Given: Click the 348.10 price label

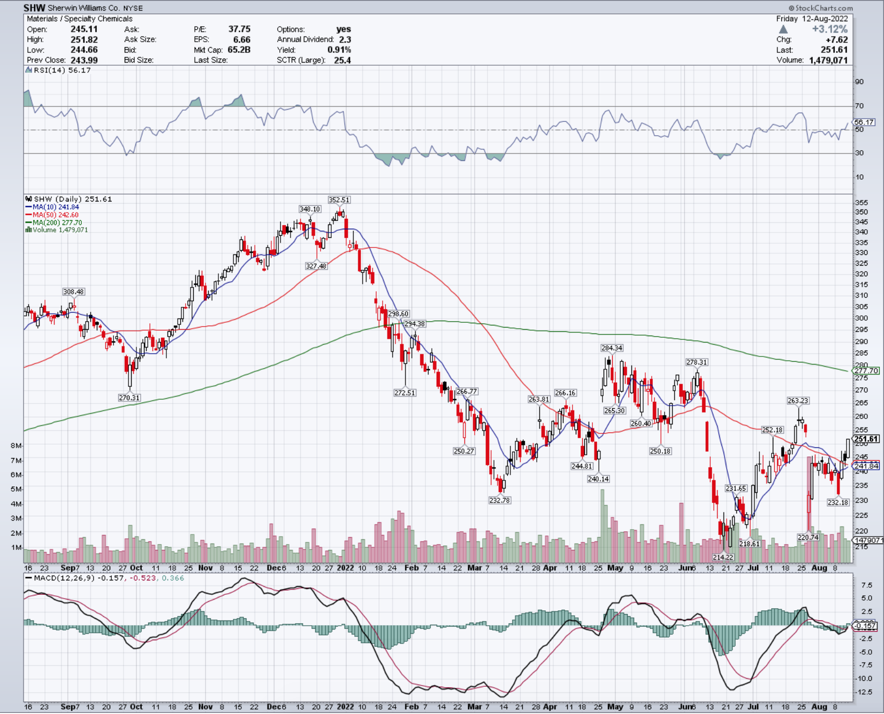Looking at the screenshot, I should (x=310, y=209).
